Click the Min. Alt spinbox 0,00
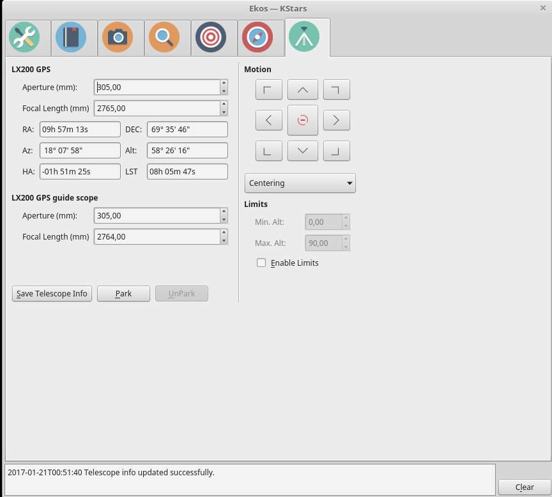This screenshot has width=552, height=497. [x=327, y=222]
